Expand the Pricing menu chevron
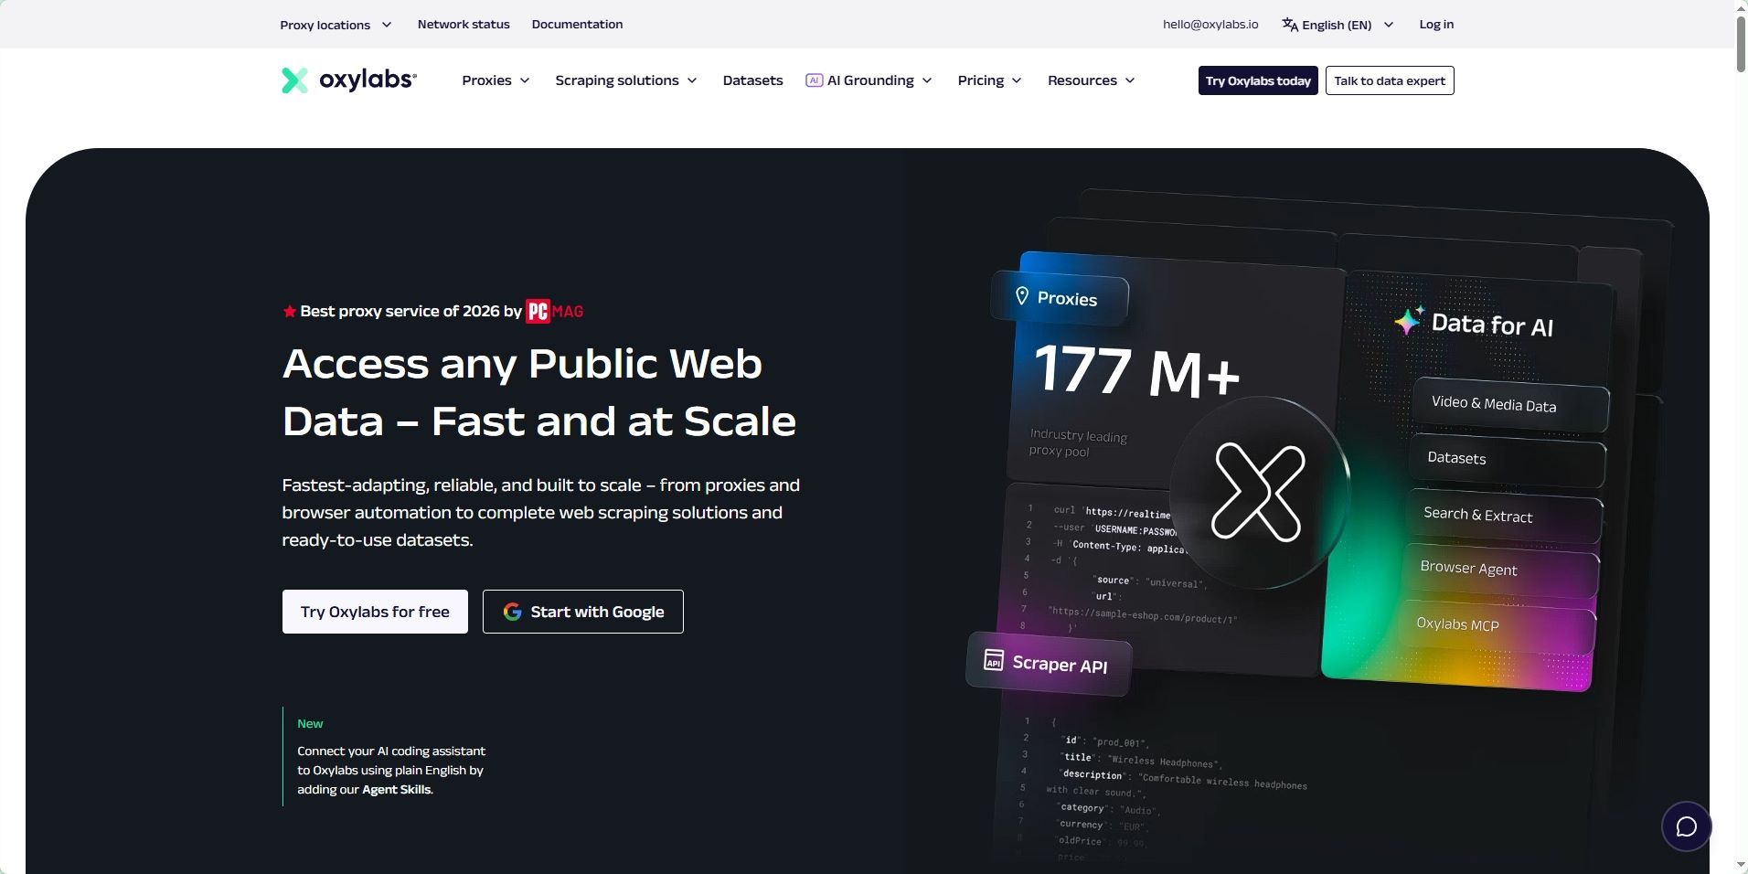The height and width of the screenshot is (874, 1748). pos(1017,80)
